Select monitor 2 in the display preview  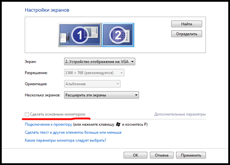118,35
